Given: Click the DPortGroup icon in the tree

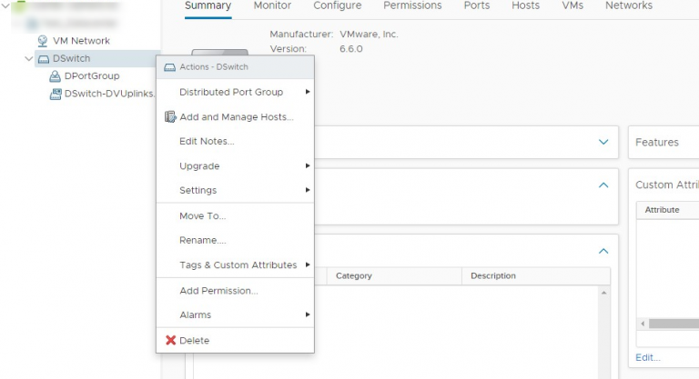Looking at the screenshot, I should click(55, 76).
